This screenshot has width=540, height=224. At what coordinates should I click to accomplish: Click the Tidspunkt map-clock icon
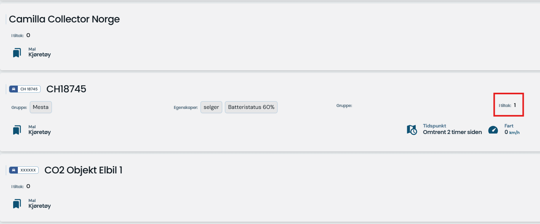pos(412,130)
